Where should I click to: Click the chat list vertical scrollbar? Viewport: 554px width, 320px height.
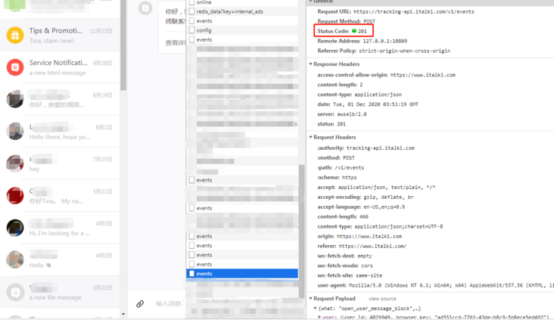tap(123, 46)
